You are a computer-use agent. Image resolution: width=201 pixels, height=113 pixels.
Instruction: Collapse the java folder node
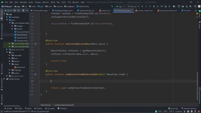(7, 20)
